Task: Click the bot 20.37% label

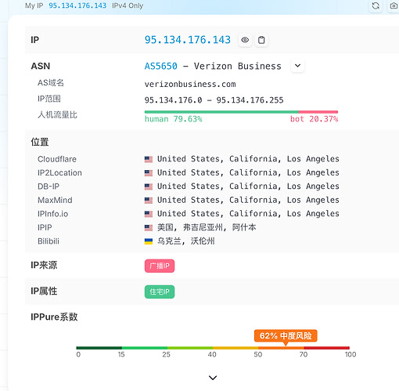Action: click(314, 119)
